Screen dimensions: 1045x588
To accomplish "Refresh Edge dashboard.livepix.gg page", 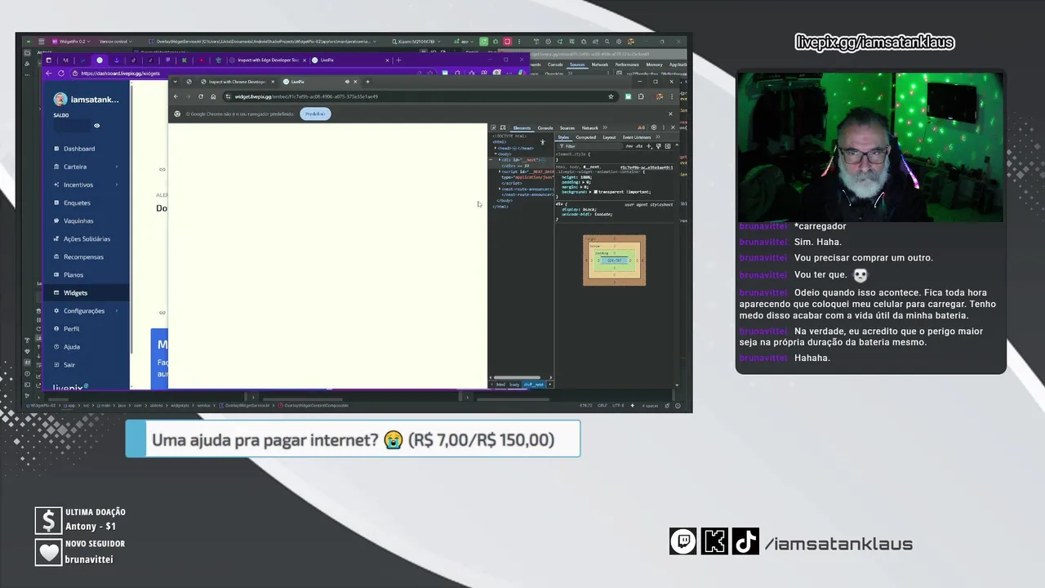I will coord(61,73).
